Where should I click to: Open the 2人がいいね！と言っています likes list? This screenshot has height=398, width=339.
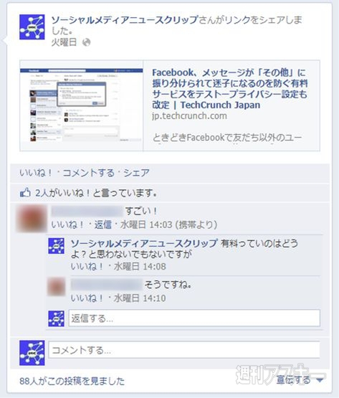pyautogui.click(x=95, y=193)
